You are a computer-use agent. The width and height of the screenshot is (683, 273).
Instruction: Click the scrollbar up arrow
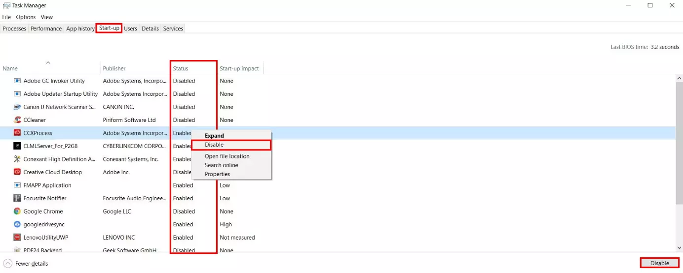point(680,78)
